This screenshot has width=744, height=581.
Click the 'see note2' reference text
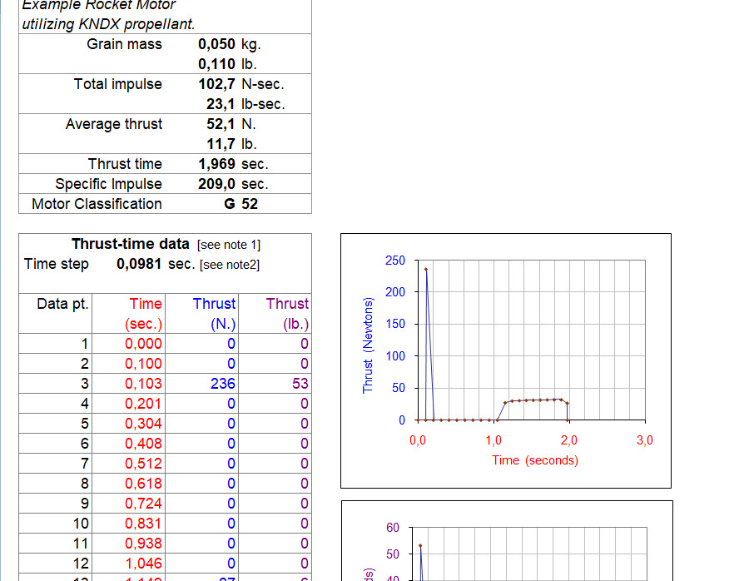[230, 265]
